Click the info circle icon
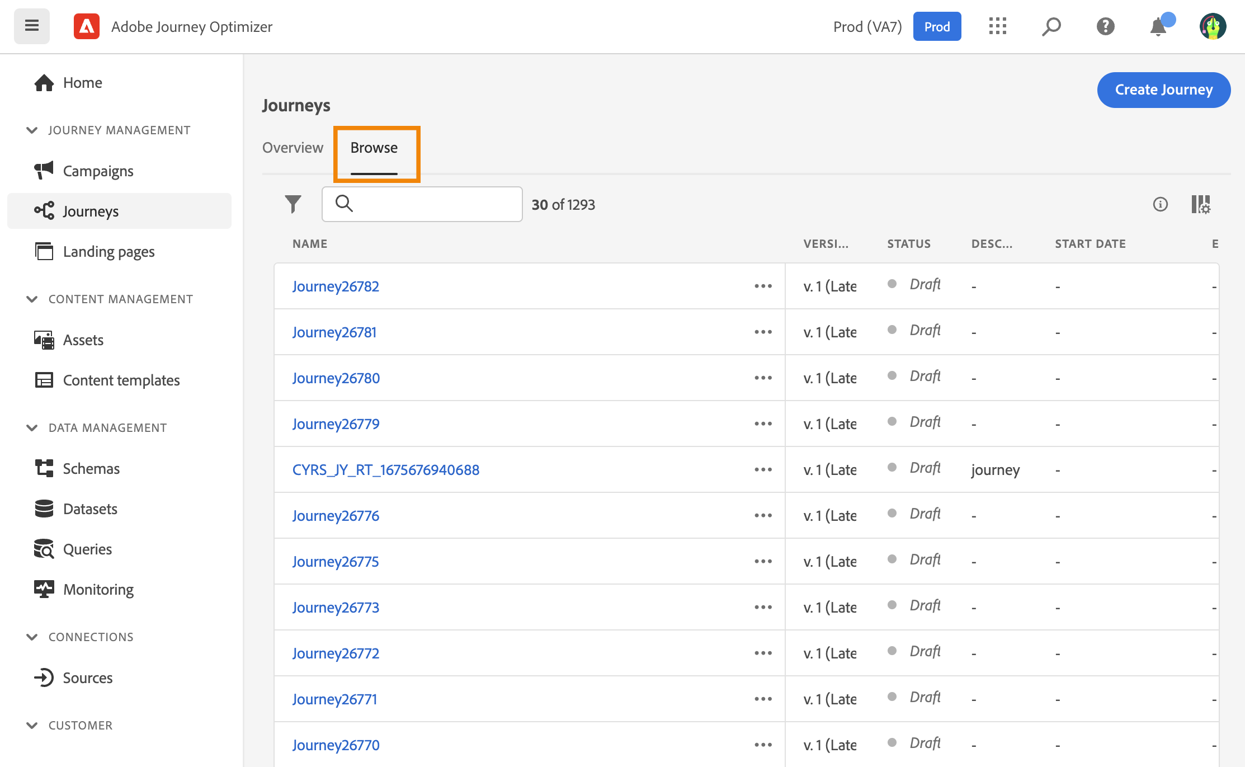The width and height of the screenshot is (1245, 767). [x=1160, y=204]
